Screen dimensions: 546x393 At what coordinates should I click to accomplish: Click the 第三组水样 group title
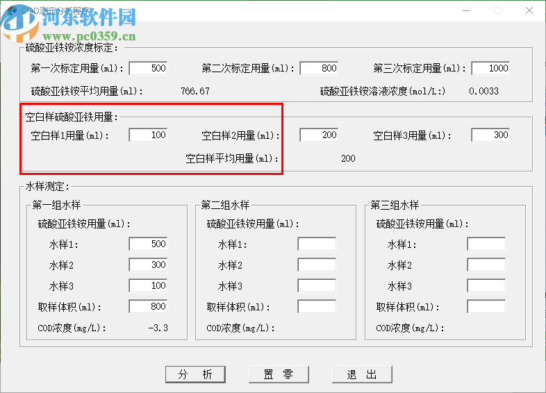coord(395,205)
